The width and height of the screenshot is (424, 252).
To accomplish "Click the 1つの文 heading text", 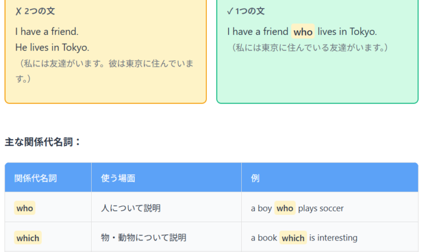I will pyautogui.click(x=250, y=11).
